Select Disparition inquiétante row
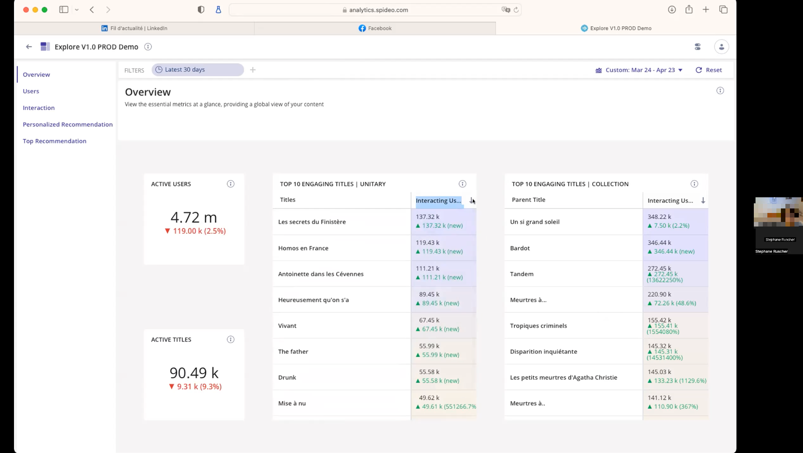The width and height of the screenshot is (803, 453). 606,351
